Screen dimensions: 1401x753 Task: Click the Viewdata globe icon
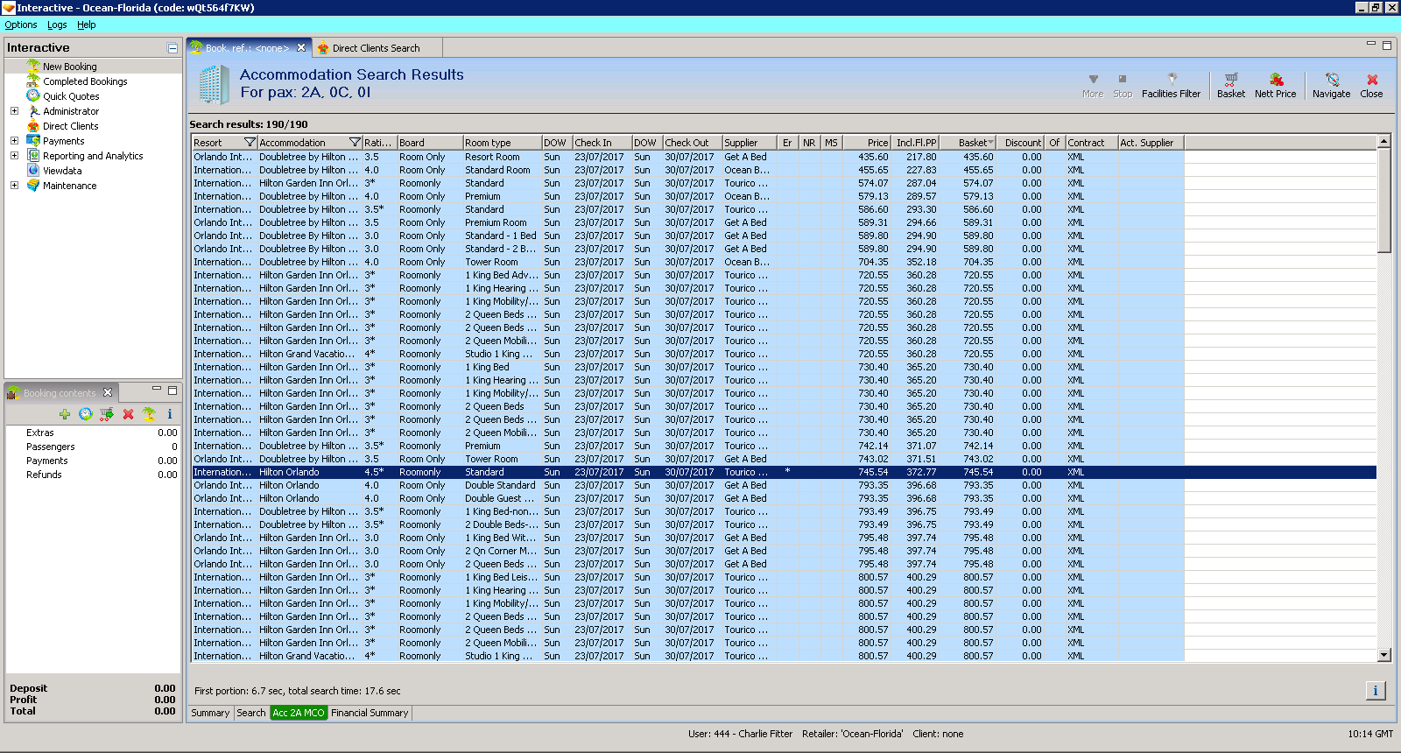(33, 171)
